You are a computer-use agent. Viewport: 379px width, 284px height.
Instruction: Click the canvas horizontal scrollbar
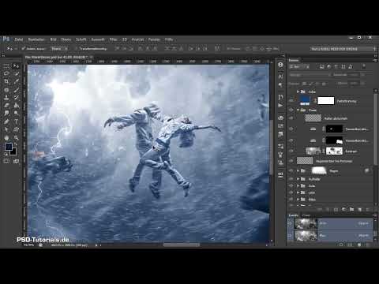[x=181, y=245]
